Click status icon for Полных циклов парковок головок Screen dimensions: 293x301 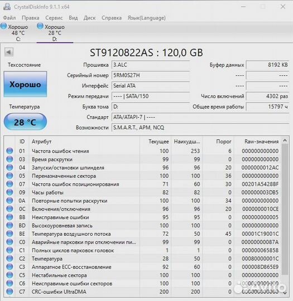coord(9,250)
